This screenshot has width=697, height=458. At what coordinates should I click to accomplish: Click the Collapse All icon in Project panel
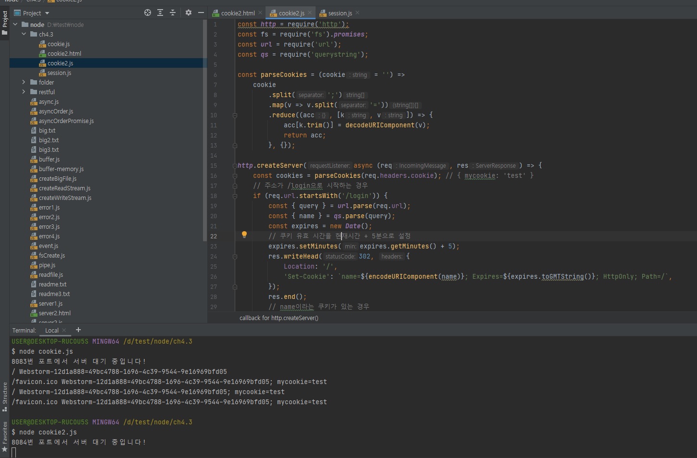[x=173, y=13]
